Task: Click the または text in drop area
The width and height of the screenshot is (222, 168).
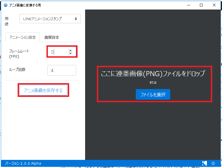Action: click(153, 82)
